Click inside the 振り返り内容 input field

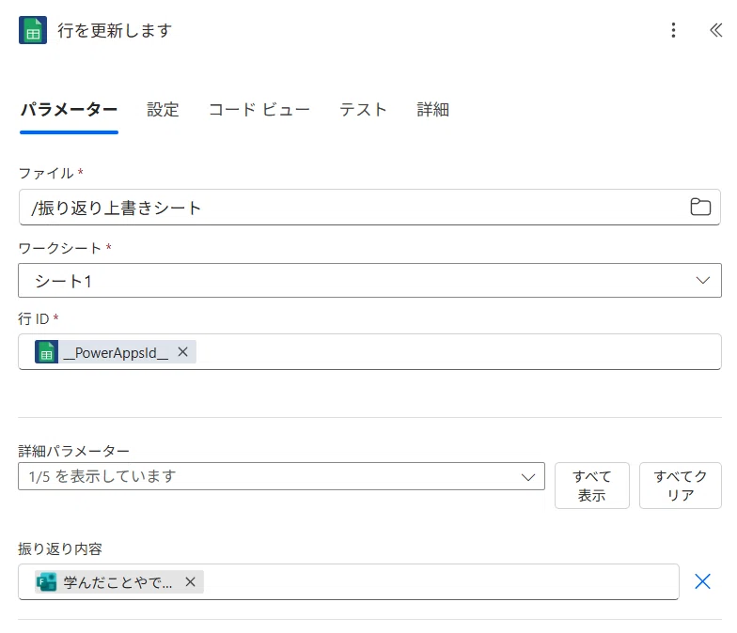(x=349, y=582)
